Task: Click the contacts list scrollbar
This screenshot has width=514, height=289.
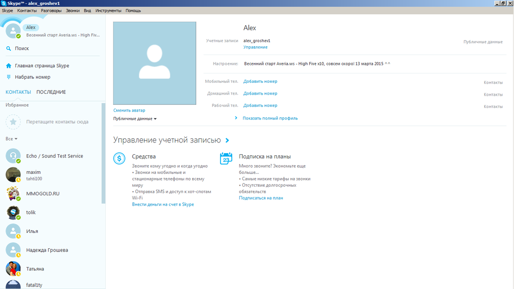Action: (103, 154)
